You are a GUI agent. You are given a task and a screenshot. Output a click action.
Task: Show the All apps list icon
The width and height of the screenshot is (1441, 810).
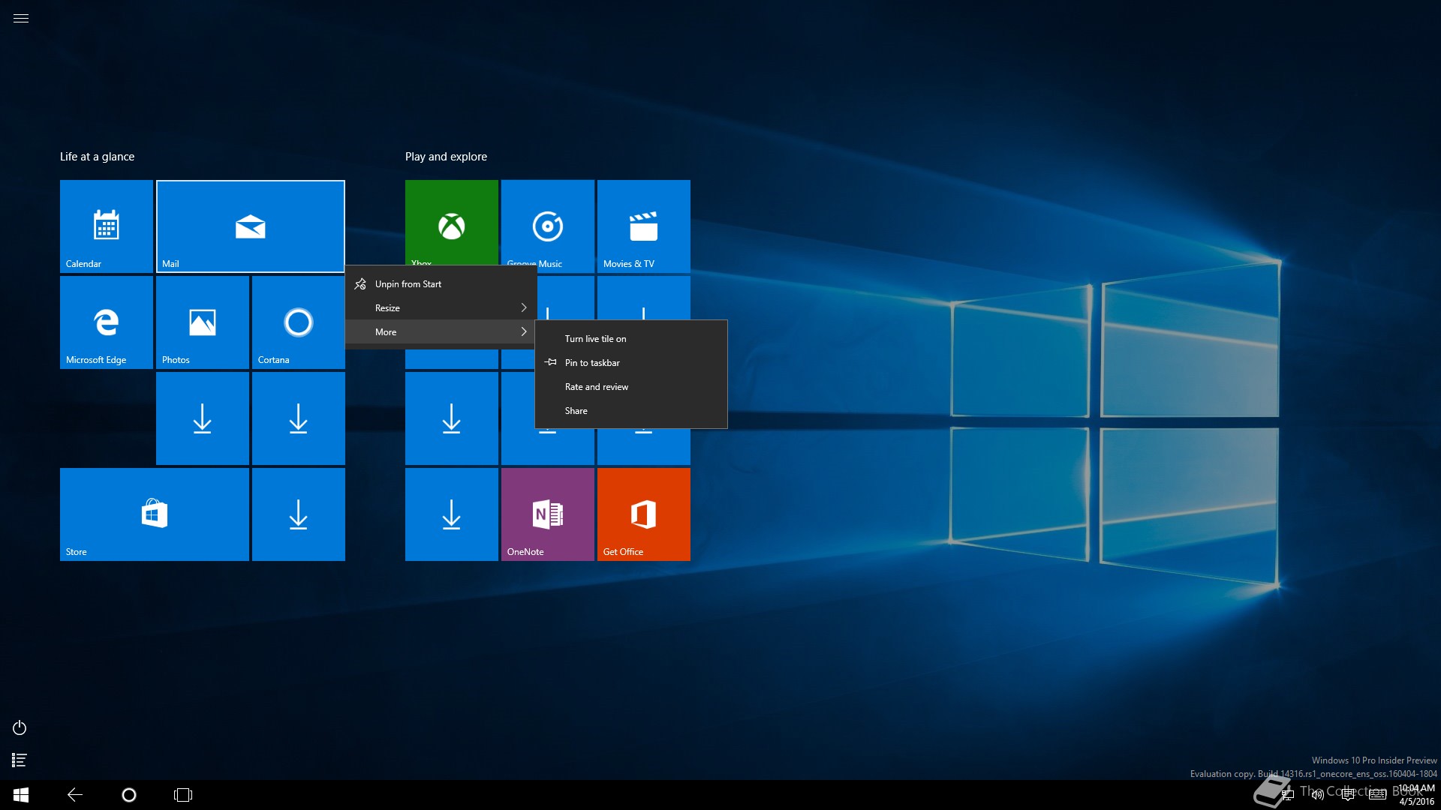coord(20,760)
